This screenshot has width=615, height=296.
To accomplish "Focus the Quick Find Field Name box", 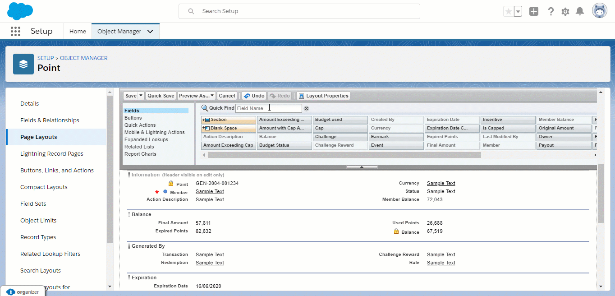I will [269, 108].
